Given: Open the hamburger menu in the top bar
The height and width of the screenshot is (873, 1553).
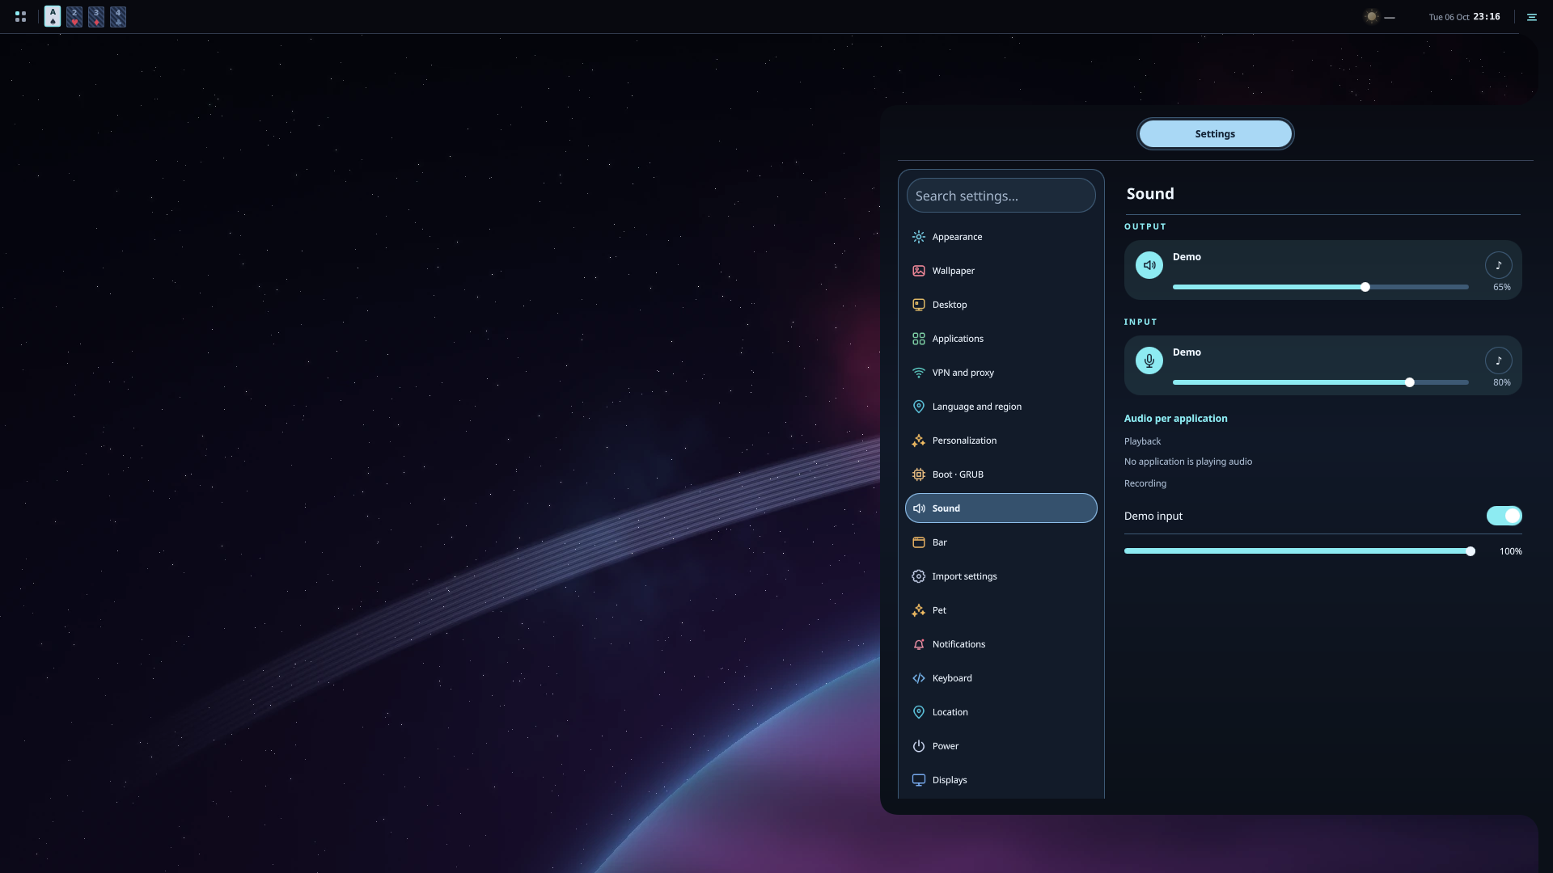Looking at the screenshot, I should coord(1531,17).
